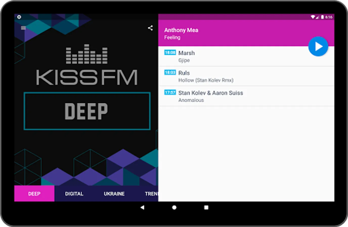Tap the current artist Anthony Mea
The width and height of the screenshot is (348, 227).
pos(181,30)
